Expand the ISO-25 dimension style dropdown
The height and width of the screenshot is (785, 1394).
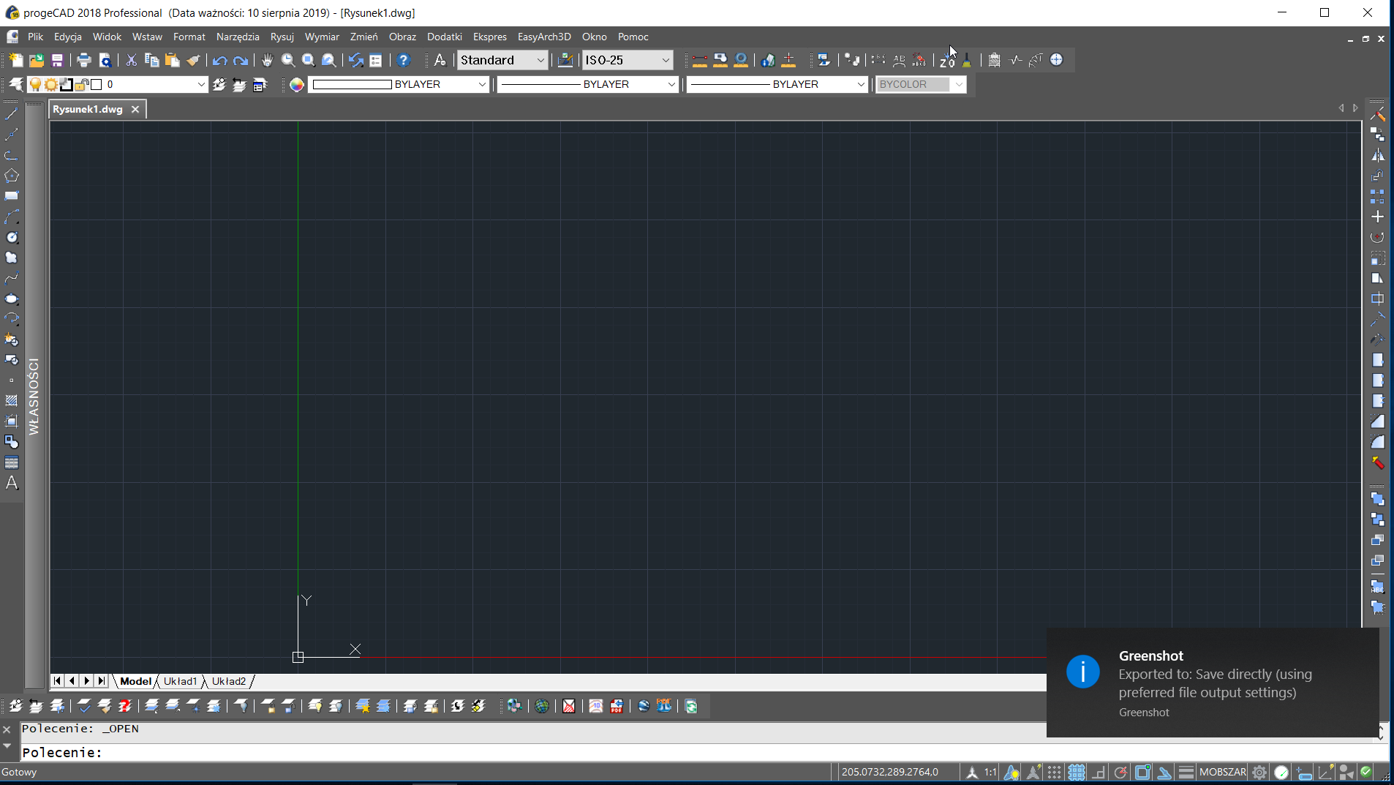coord(665,60)
